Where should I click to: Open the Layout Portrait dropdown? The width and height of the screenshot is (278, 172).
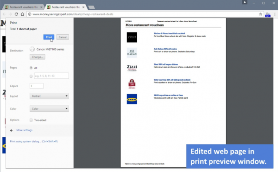click(x=49, y=96)
